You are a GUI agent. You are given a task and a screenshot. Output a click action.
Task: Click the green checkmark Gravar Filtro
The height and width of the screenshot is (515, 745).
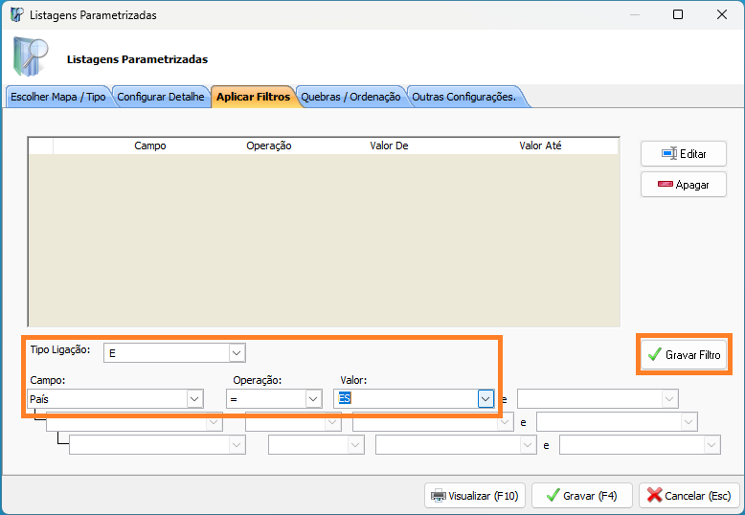655,355
